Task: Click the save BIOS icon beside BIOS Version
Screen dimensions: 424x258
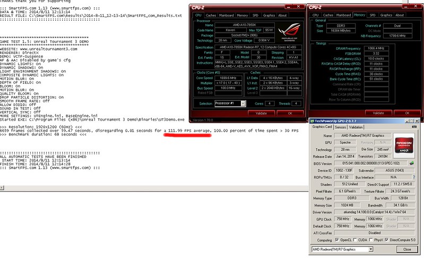Action: (x=412, y=163)
